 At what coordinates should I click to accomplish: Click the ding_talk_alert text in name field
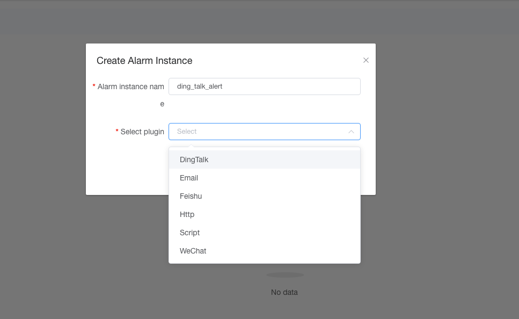200,86
